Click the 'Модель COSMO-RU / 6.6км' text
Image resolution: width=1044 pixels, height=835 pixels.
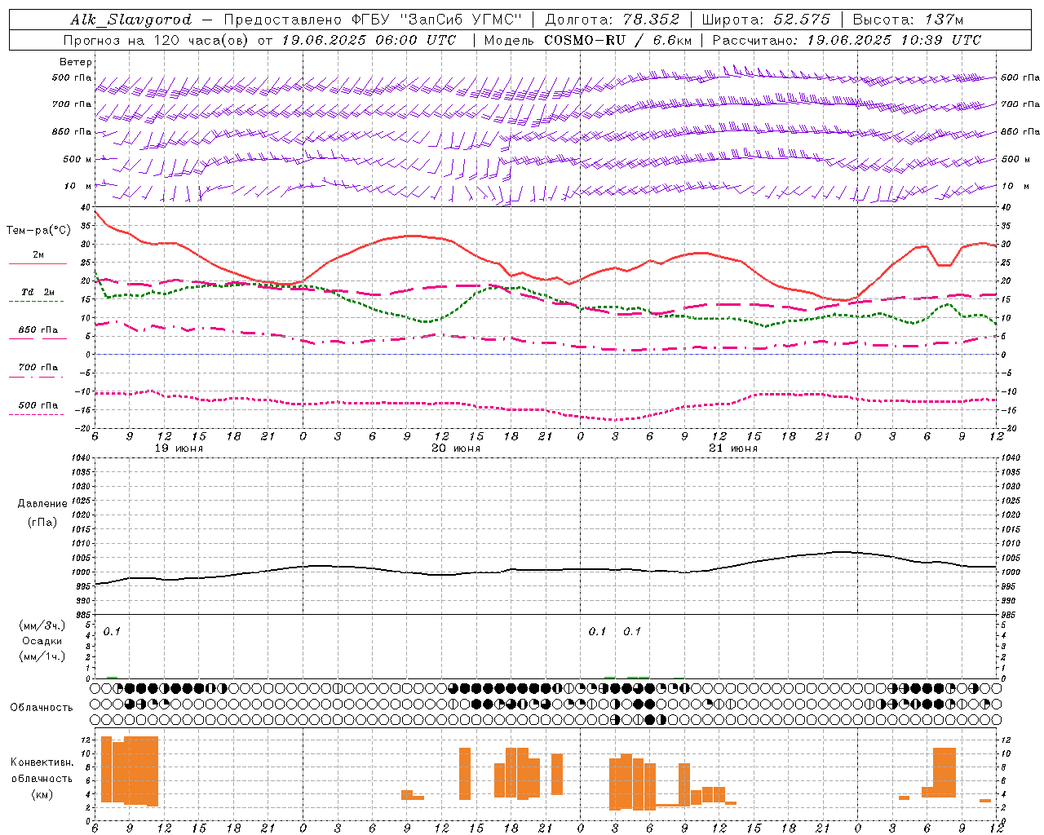click(x=587, y=40)
